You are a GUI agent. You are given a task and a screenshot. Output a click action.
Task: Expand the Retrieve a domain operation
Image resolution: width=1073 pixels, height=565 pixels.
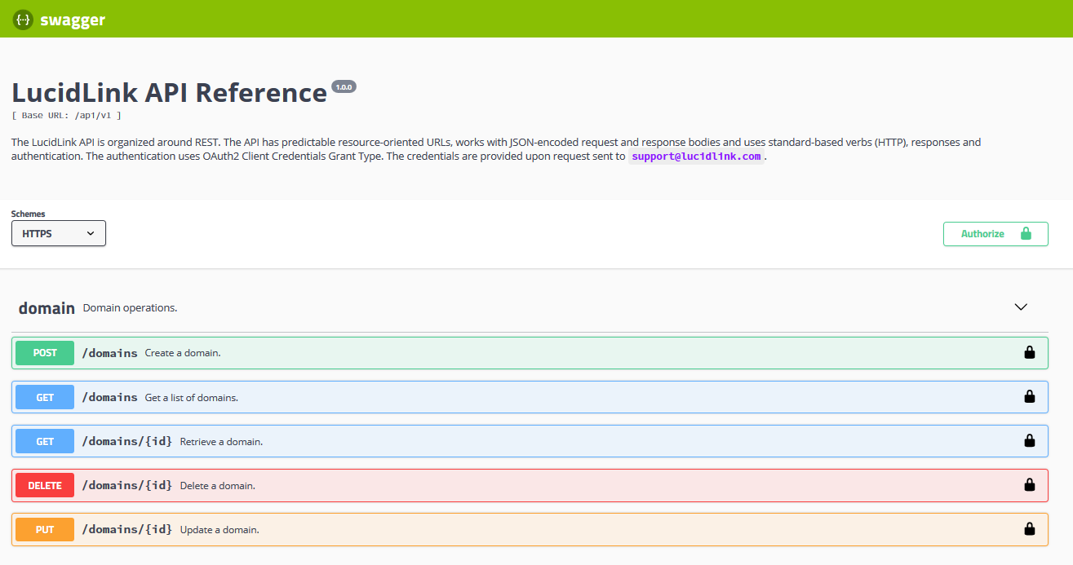[x=530, y=441]
